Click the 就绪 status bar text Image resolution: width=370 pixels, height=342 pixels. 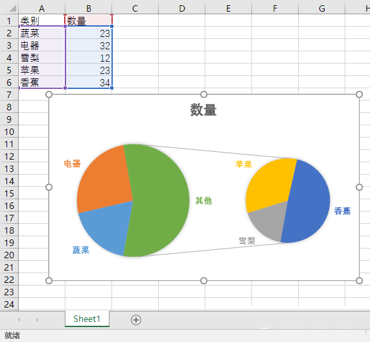[x=12, y=335]
